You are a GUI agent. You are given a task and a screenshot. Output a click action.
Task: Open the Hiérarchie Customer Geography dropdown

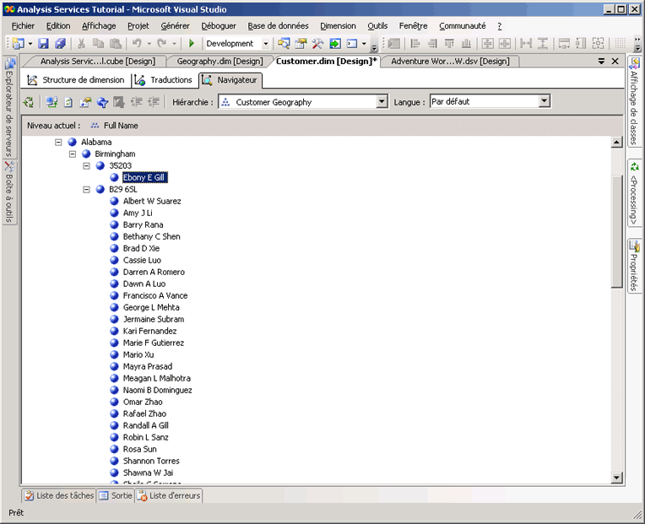coord(382,101)
